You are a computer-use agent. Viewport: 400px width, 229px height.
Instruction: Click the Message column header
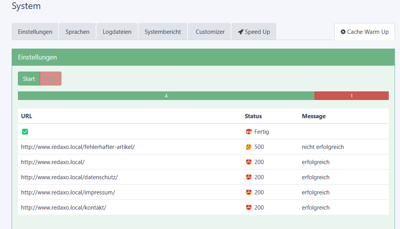[314, 116]
